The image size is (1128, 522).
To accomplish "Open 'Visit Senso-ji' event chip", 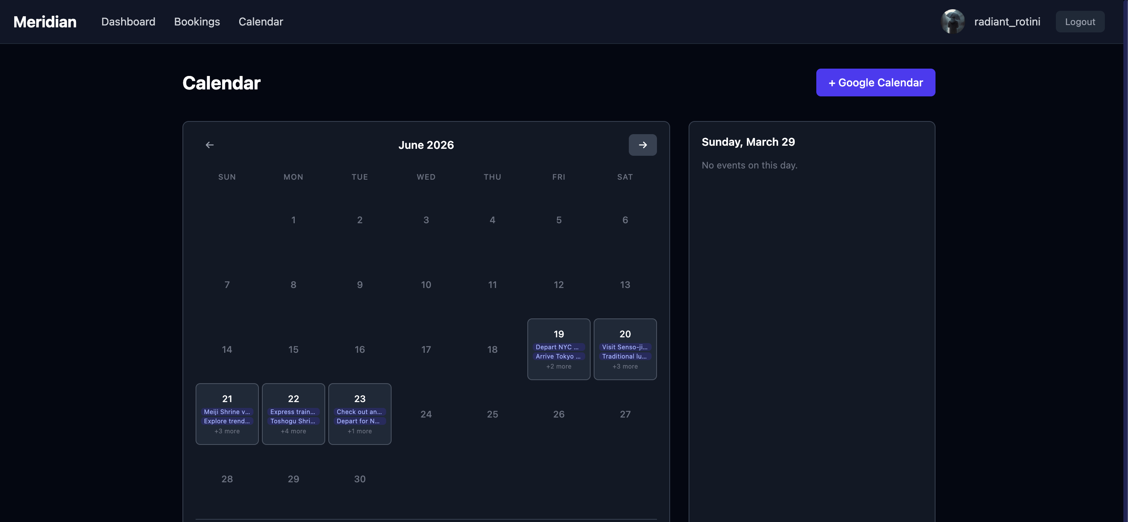I will 625,347.
